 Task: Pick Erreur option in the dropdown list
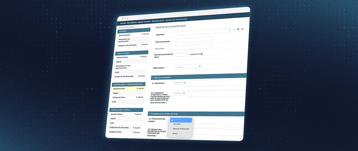tap(175, 134)
